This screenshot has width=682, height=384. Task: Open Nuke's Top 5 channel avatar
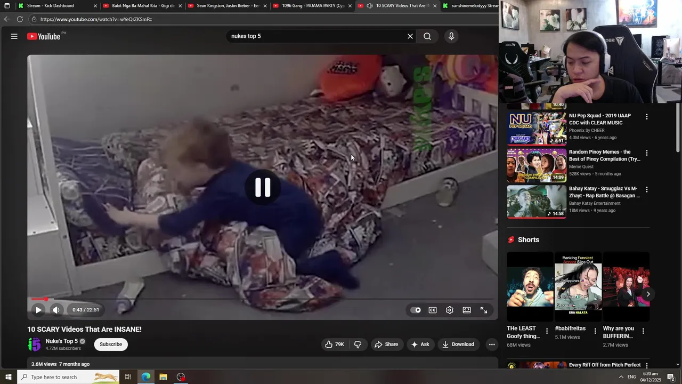[x=34, y=345]
